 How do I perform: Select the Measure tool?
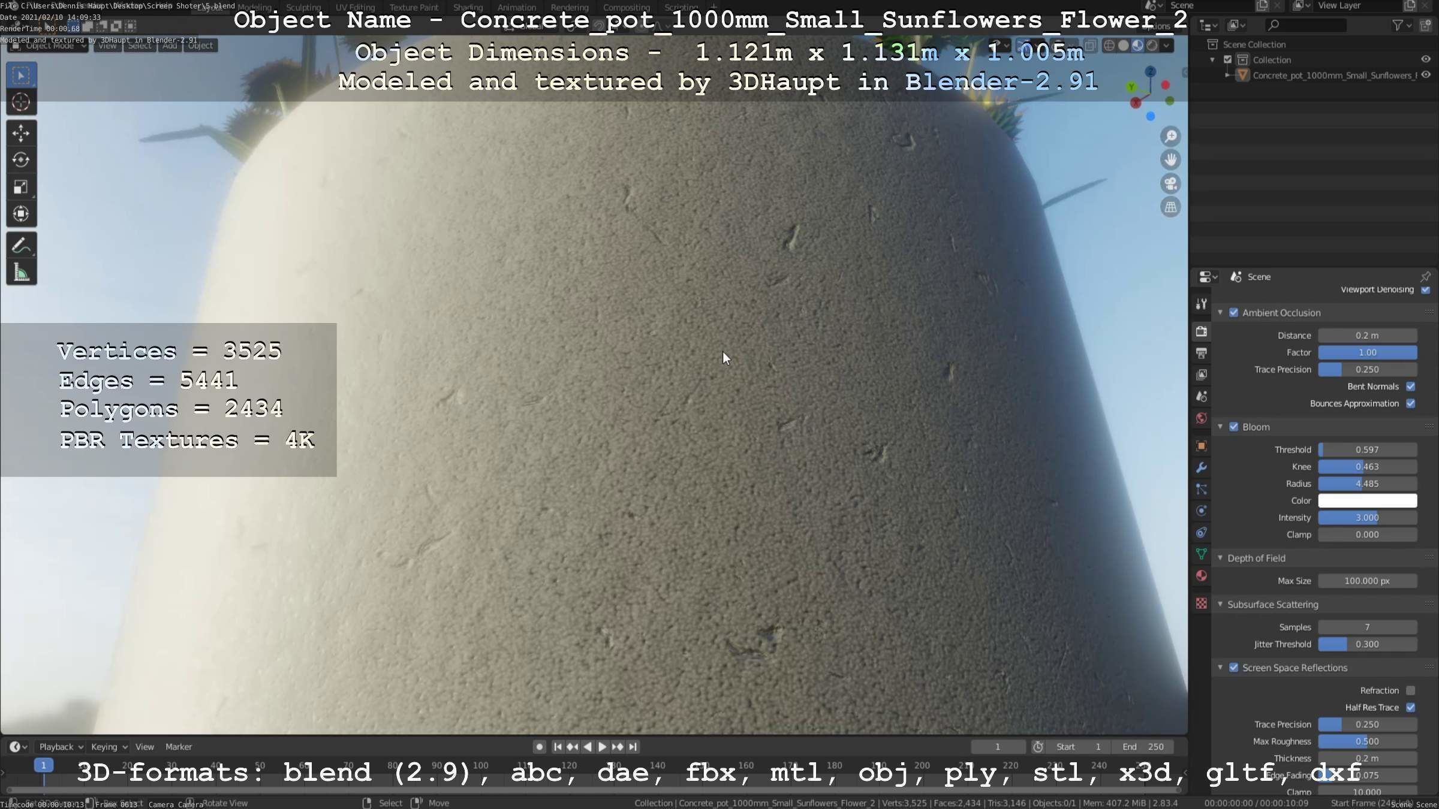pos(21,273)
